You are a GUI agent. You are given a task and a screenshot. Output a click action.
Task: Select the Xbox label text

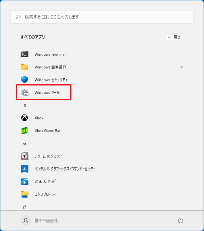tap(39, 118)
